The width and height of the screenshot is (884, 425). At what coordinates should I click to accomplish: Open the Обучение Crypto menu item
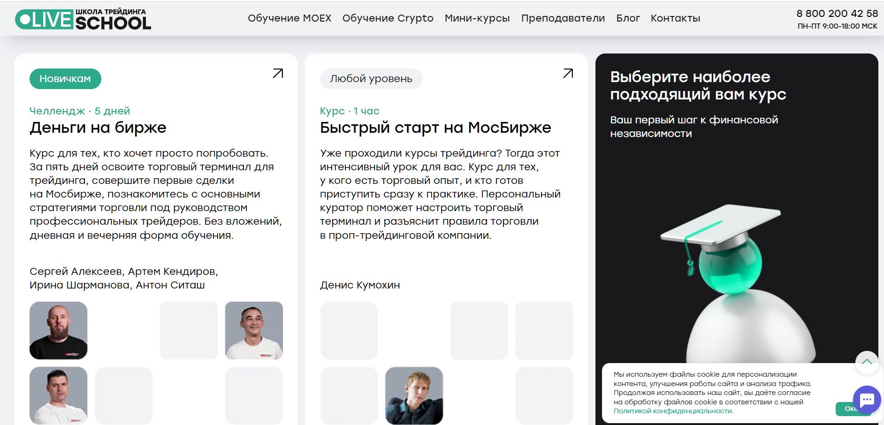point(388,18)
